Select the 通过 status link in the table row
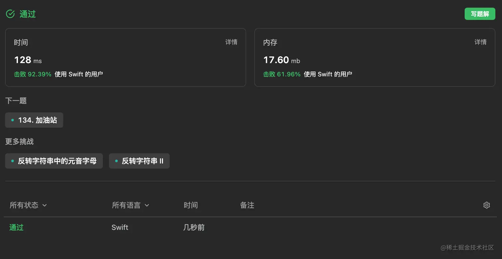The height and width of the screenshot is (259, 502). click(16, 227)
